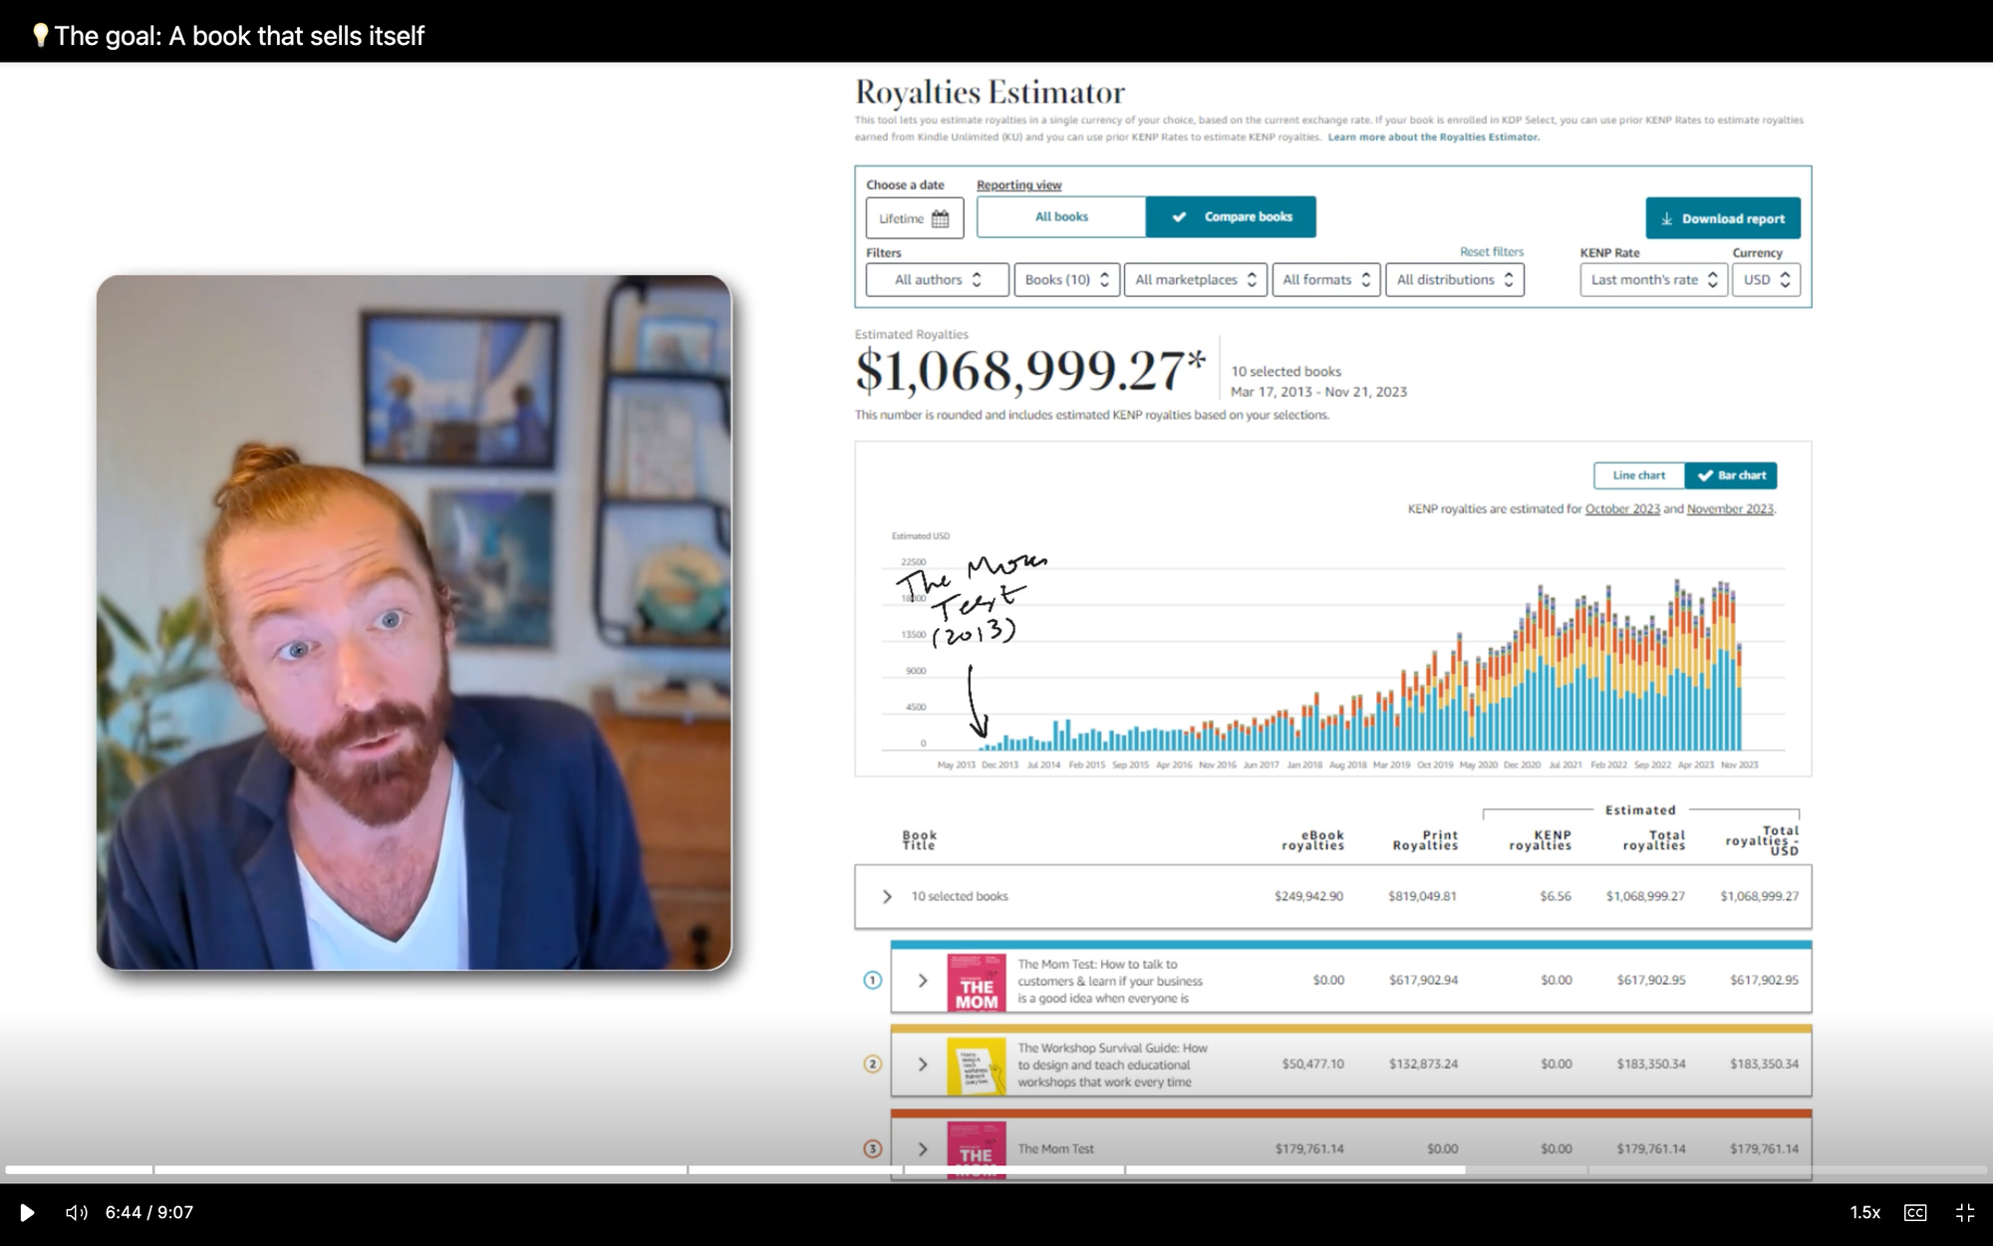Click the $249,942.90 eBook royalties cell
The image size is (1993, 1246).
[1308, 896]
